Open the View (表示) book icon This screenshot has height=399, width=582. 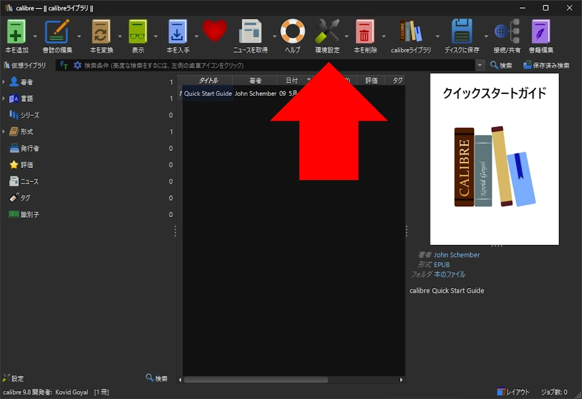pos(138,32)
